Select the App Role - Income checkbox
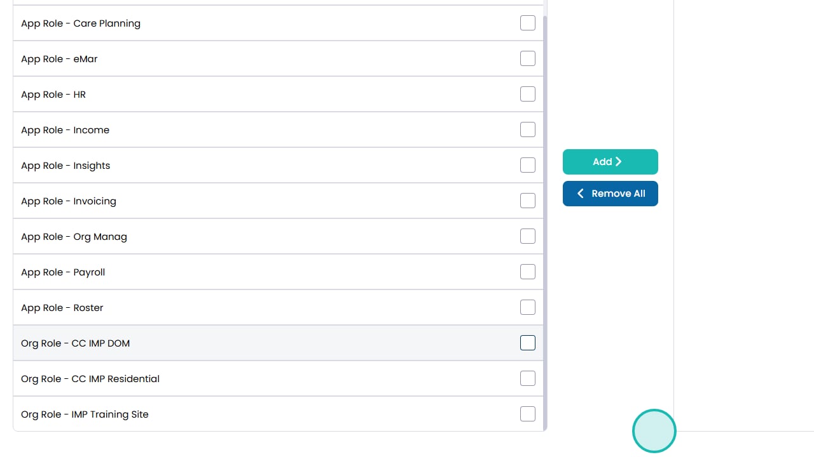 (528, 129)
